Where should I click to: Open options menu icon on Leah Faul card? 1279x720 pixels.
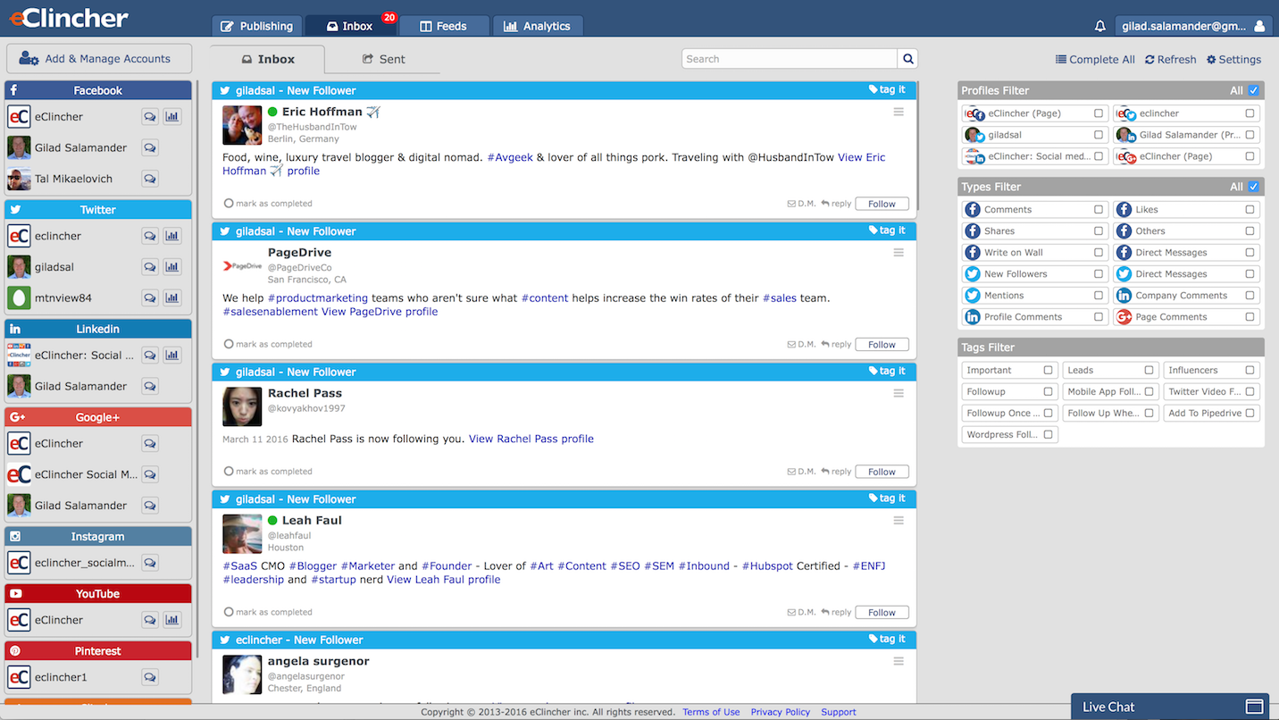pos(899,521)
